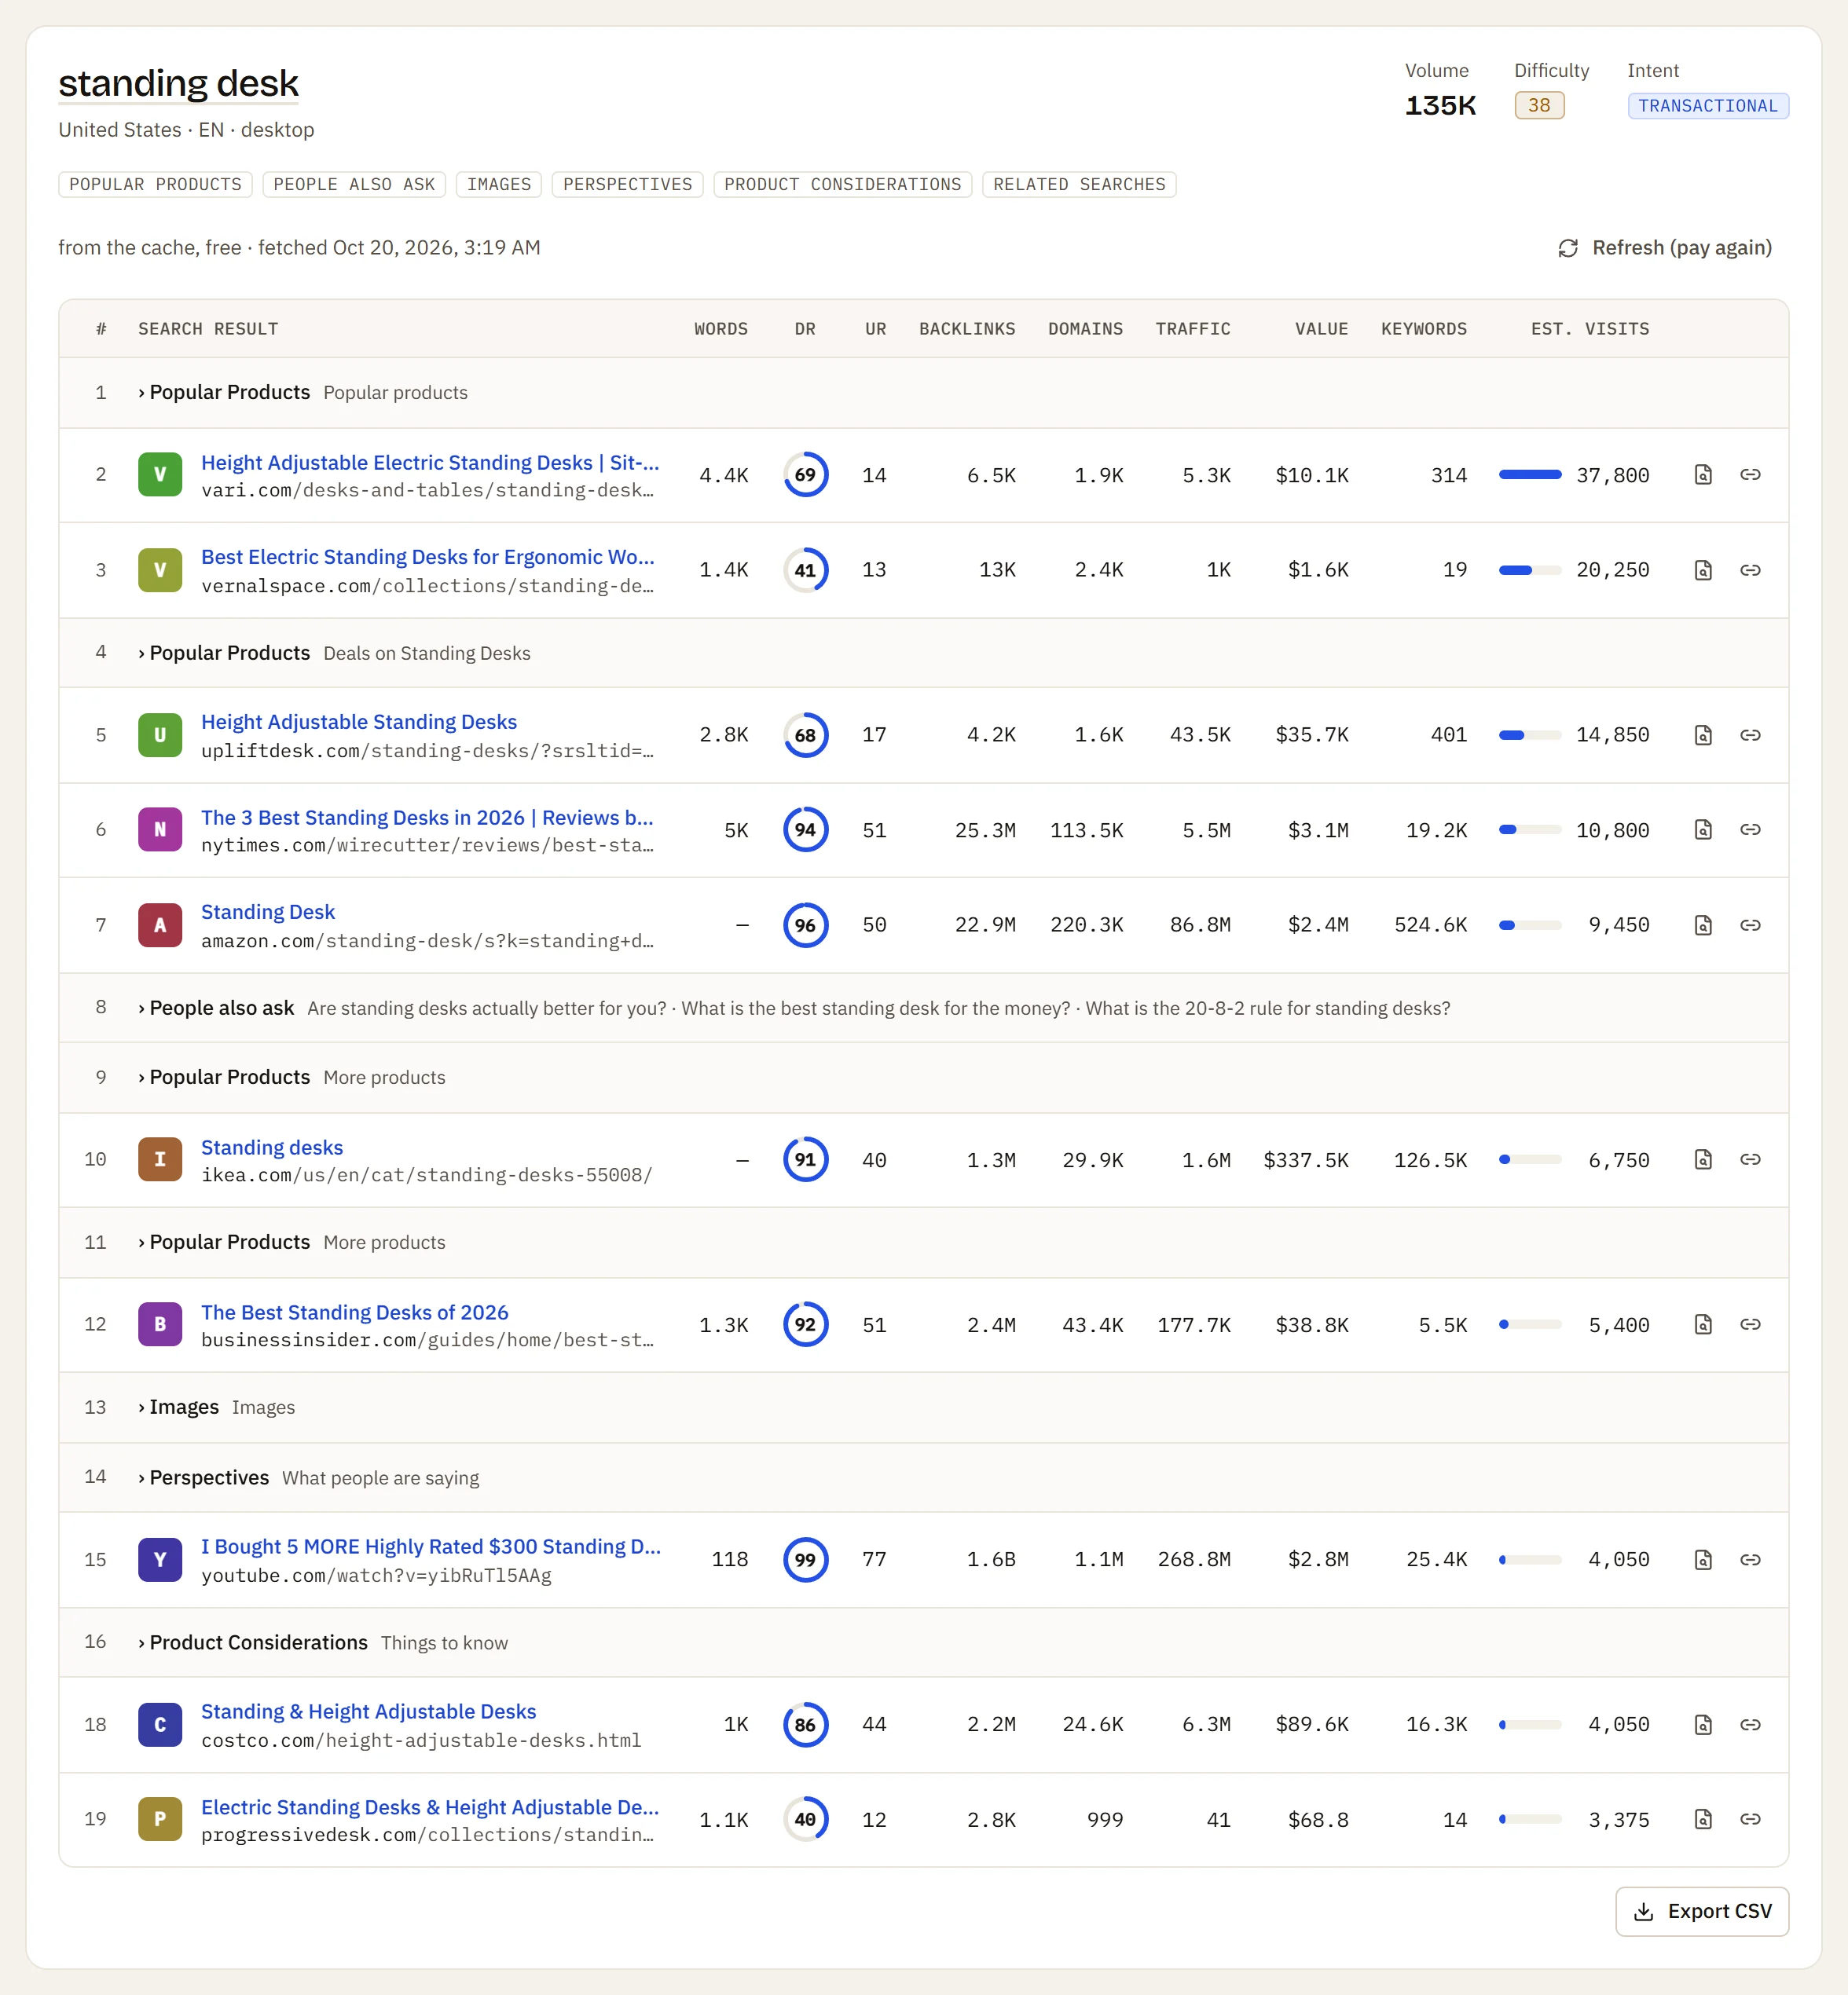Click the $3.1M value cell
This screenshot has width=1848, height=1995.
pyautogui.click(x=1318, y=830)
